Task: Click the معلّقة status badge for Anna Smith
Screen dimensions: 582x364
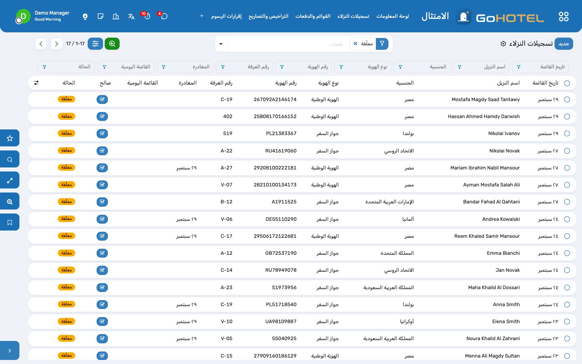Action: click(x=67, y=304)
